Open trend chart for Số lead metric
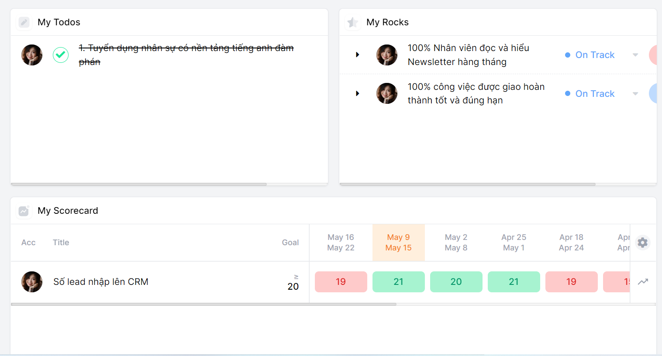 click(x=643, y=282)
